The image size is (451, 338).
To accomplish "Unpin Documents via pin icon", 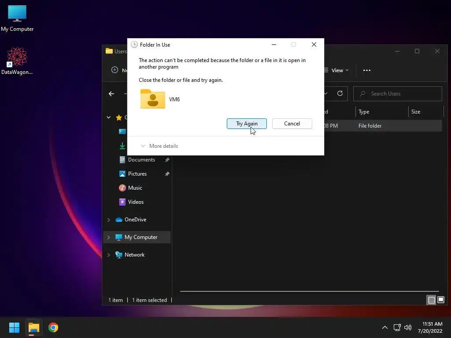I will tap(167, 160).
